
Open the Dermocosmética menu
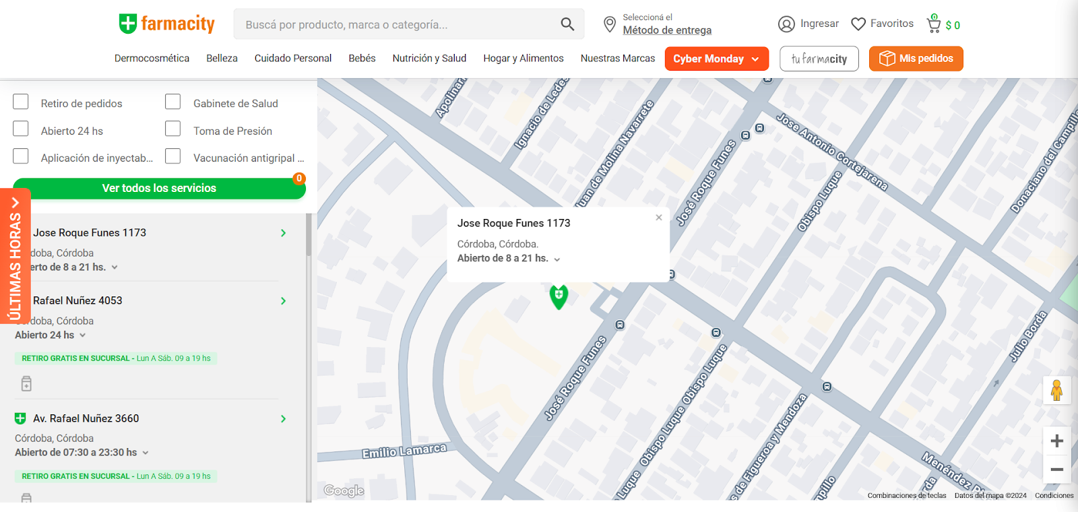pos(152,59)
